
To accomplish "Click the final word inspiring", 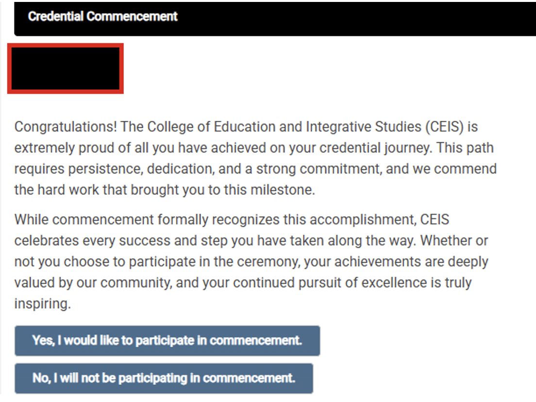I will click(42, 303).
